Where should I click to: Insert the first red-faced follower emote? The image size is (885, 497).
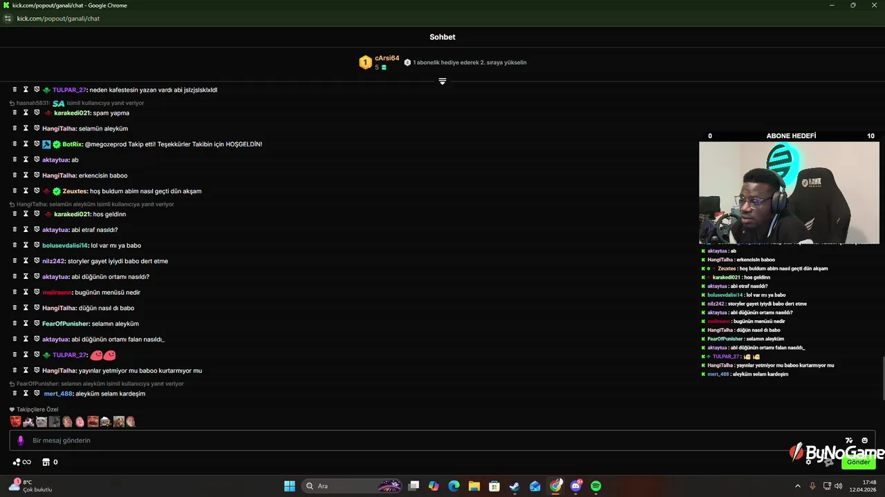15,421
